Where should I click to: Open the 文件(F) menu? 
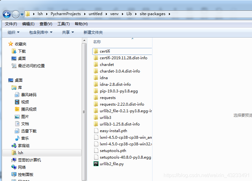[x=11, y=24]
